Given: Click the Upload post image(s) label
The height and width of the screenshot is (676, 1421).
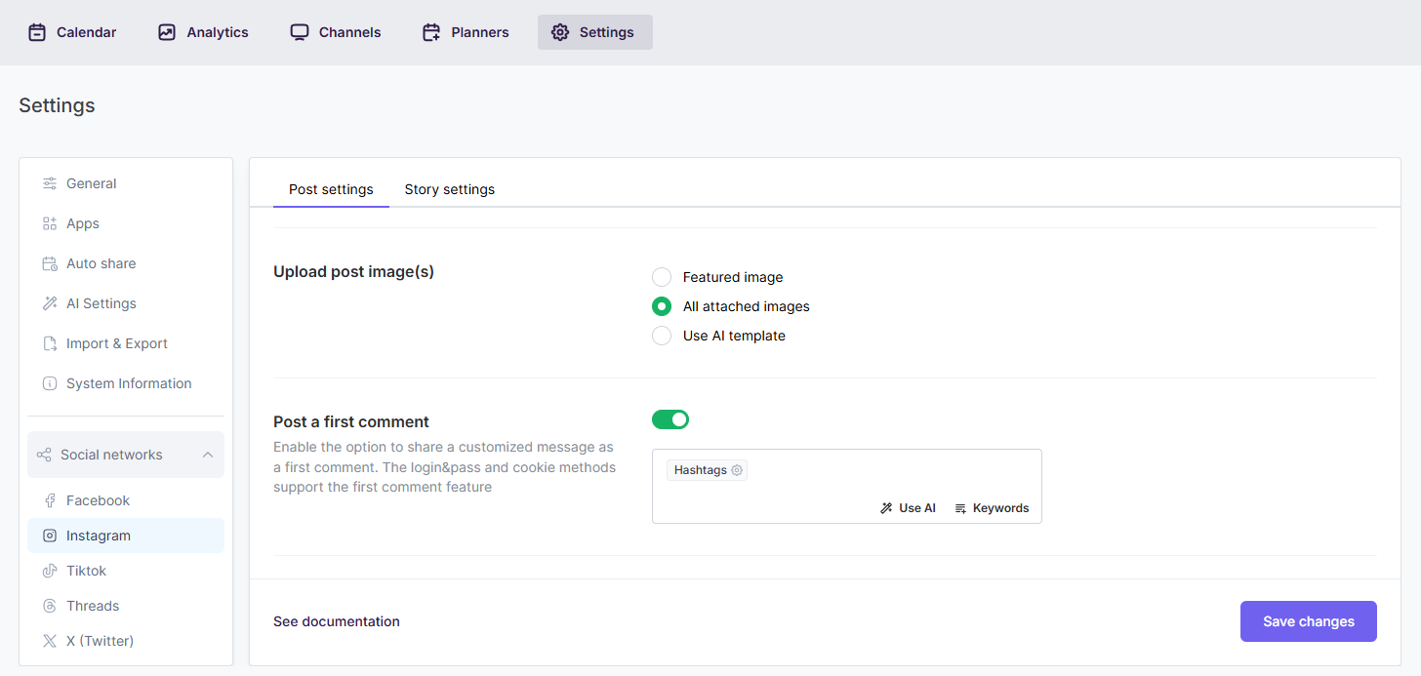Looking at the screenshot, I should 353,271.
